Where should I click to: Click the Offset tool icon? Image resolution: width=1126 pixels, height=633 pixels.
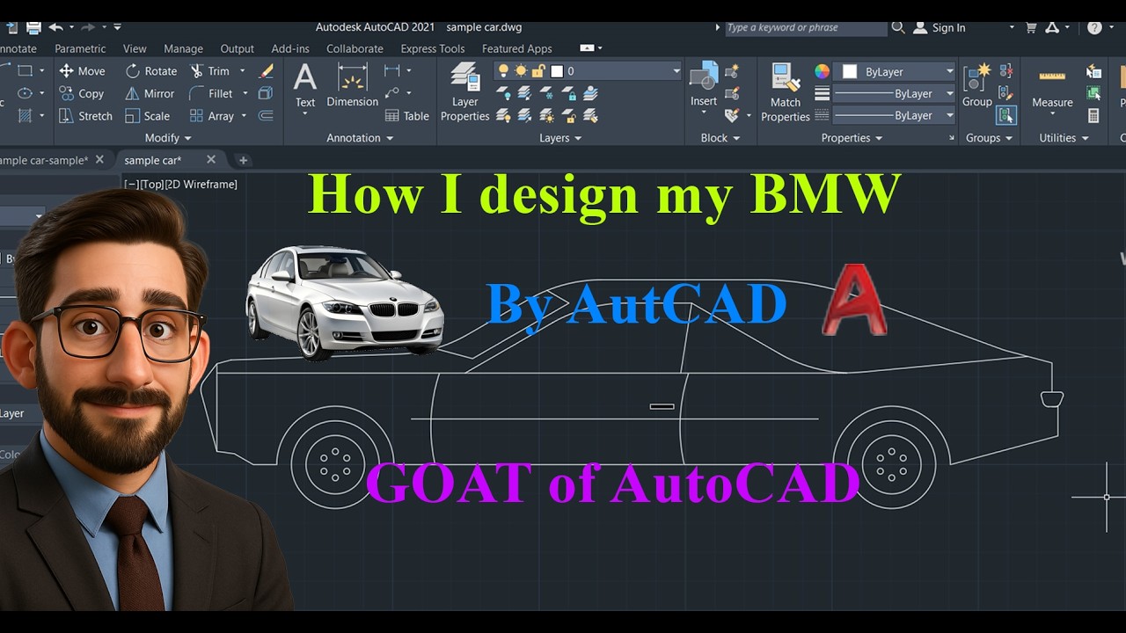pos(266,115)
